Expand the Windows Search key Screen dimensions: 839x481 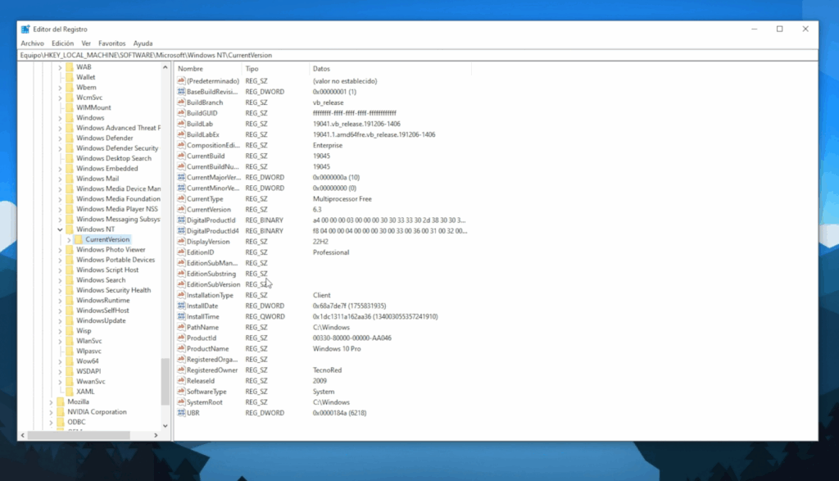[x=60, y=280]
